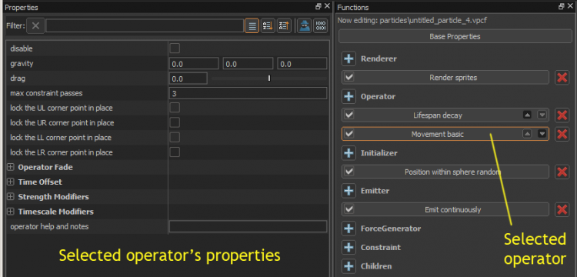Screen dimensions: 577x277
Task: Edit the second gravity Y value field
Action: (x=248, y=64)
